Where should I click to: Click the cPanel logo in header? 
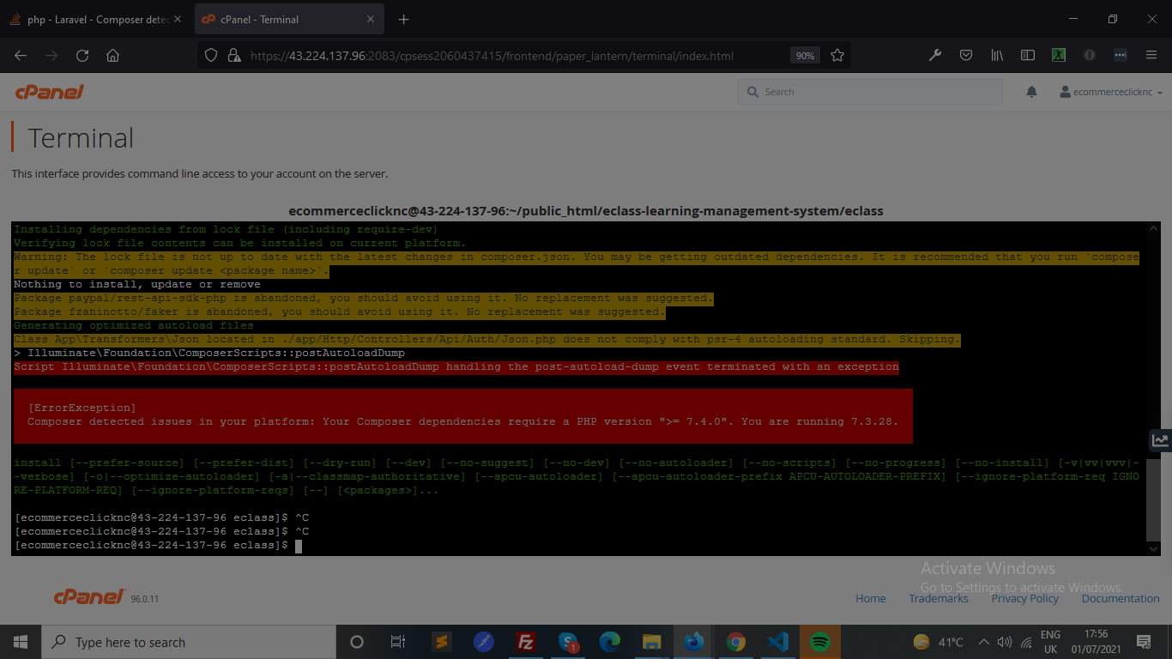pos(50,92)
